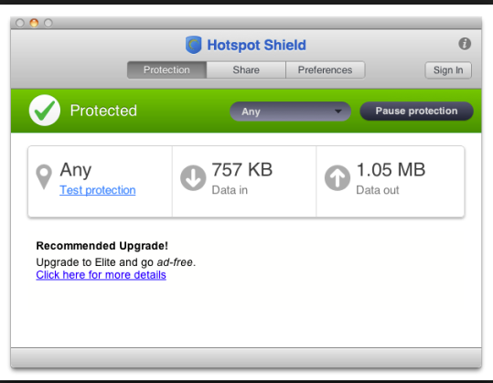This screenshot has width=493, height=383.
Task: Click the gray zoom window button
Action: point(48,23)
